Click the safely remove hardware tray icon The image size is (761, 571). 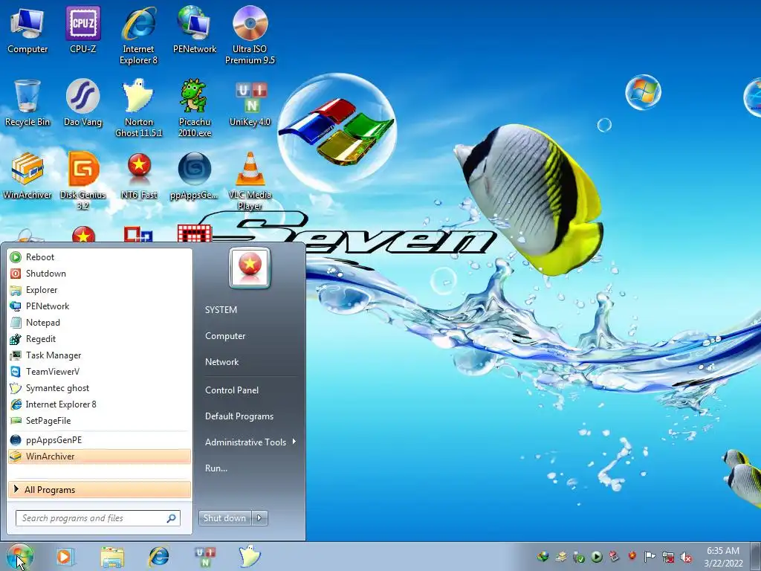(578, 557)
